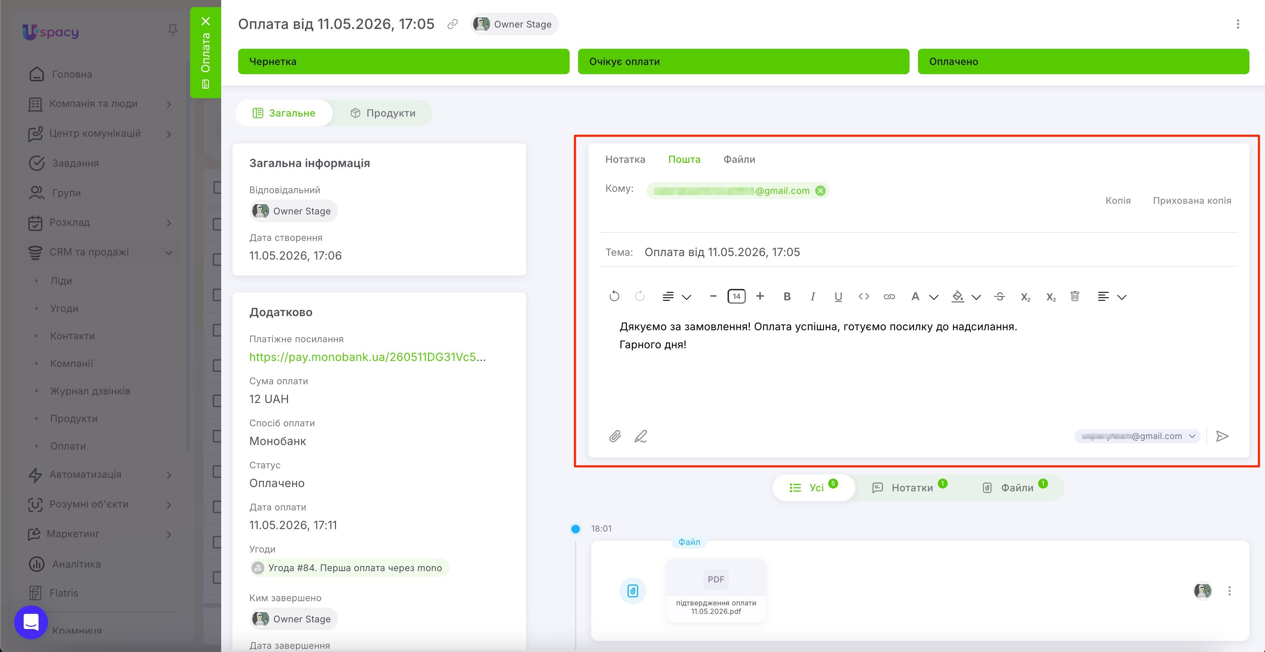Open the fill color dropdown arrow
This screenshot has height=652, width=1265.
(x=976, y=297)
